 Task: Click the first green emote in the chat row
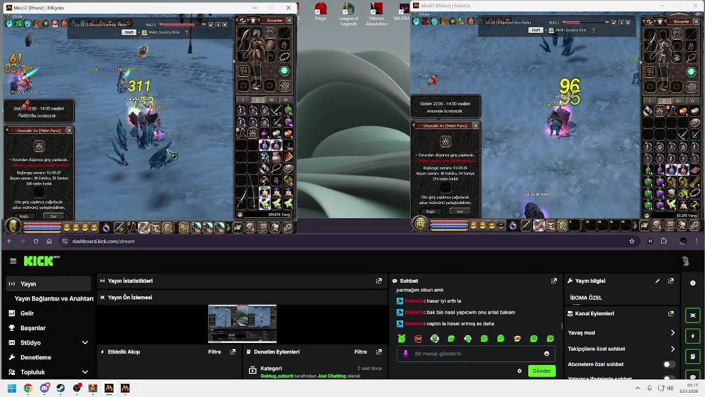[x=402, y=339]
